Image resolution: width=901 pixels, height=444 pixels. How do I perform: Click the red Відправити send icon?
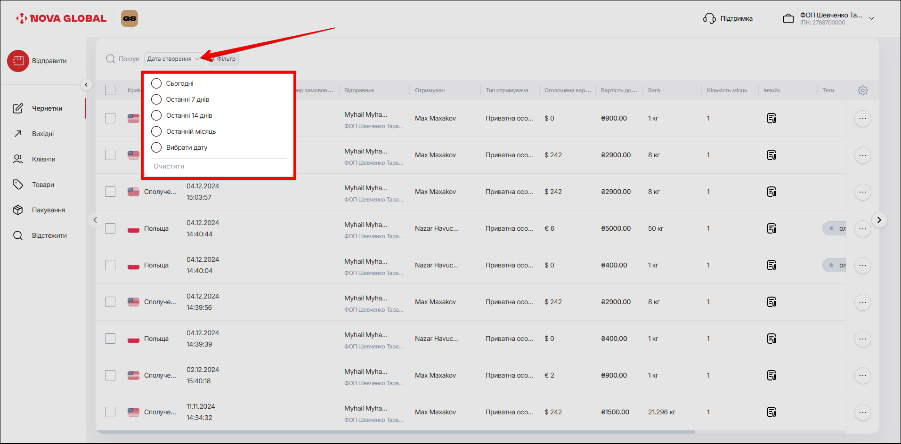[18, 61]
